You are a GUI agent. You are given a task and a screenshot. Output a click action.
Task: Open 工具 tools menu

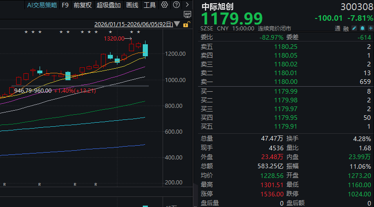150,5
